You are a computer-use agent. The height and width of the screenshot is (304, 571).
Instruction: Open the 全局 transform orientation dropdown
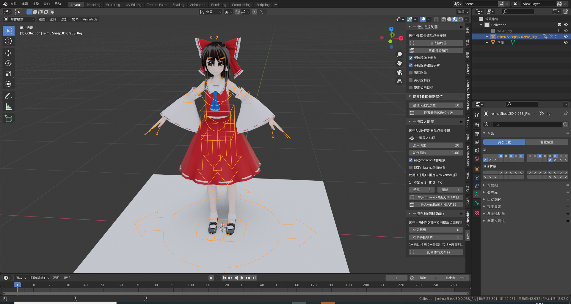(210, 12)
